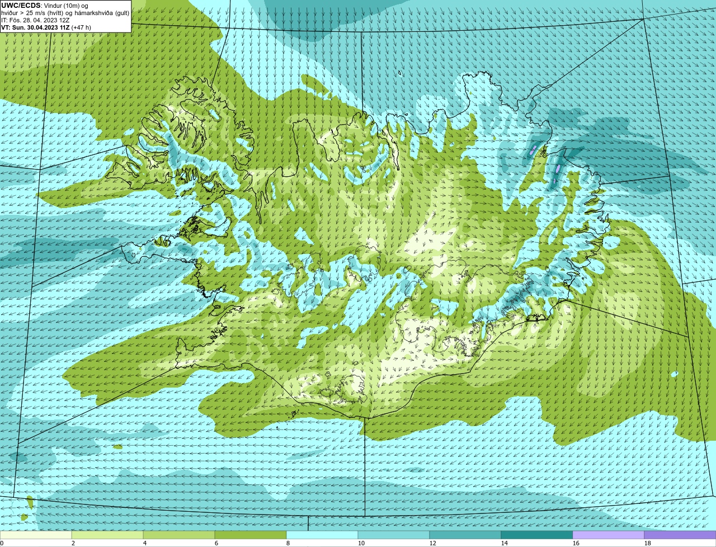The image size is (716, 547).
Task: Click the 2–4 m/s yellow-green legend swatch
Action: click(107, 535)
